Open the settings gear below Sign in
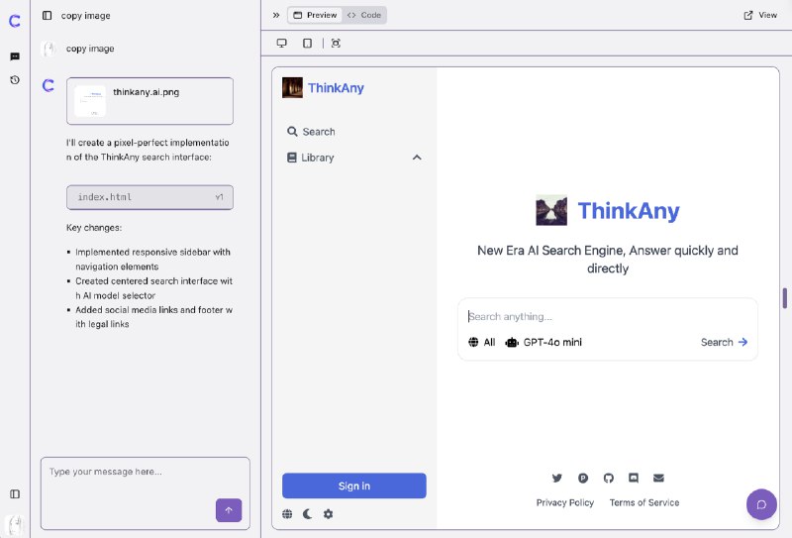Screen dimensions: 792x538 click(329, 514)
